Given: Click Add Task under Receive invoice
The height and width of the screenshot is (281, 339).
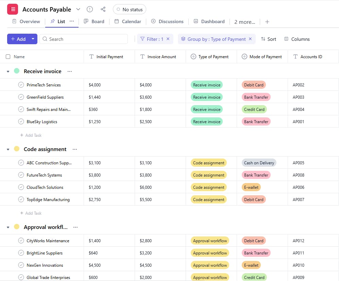Looking at the screenshot, I should click(x=31, y=135).
